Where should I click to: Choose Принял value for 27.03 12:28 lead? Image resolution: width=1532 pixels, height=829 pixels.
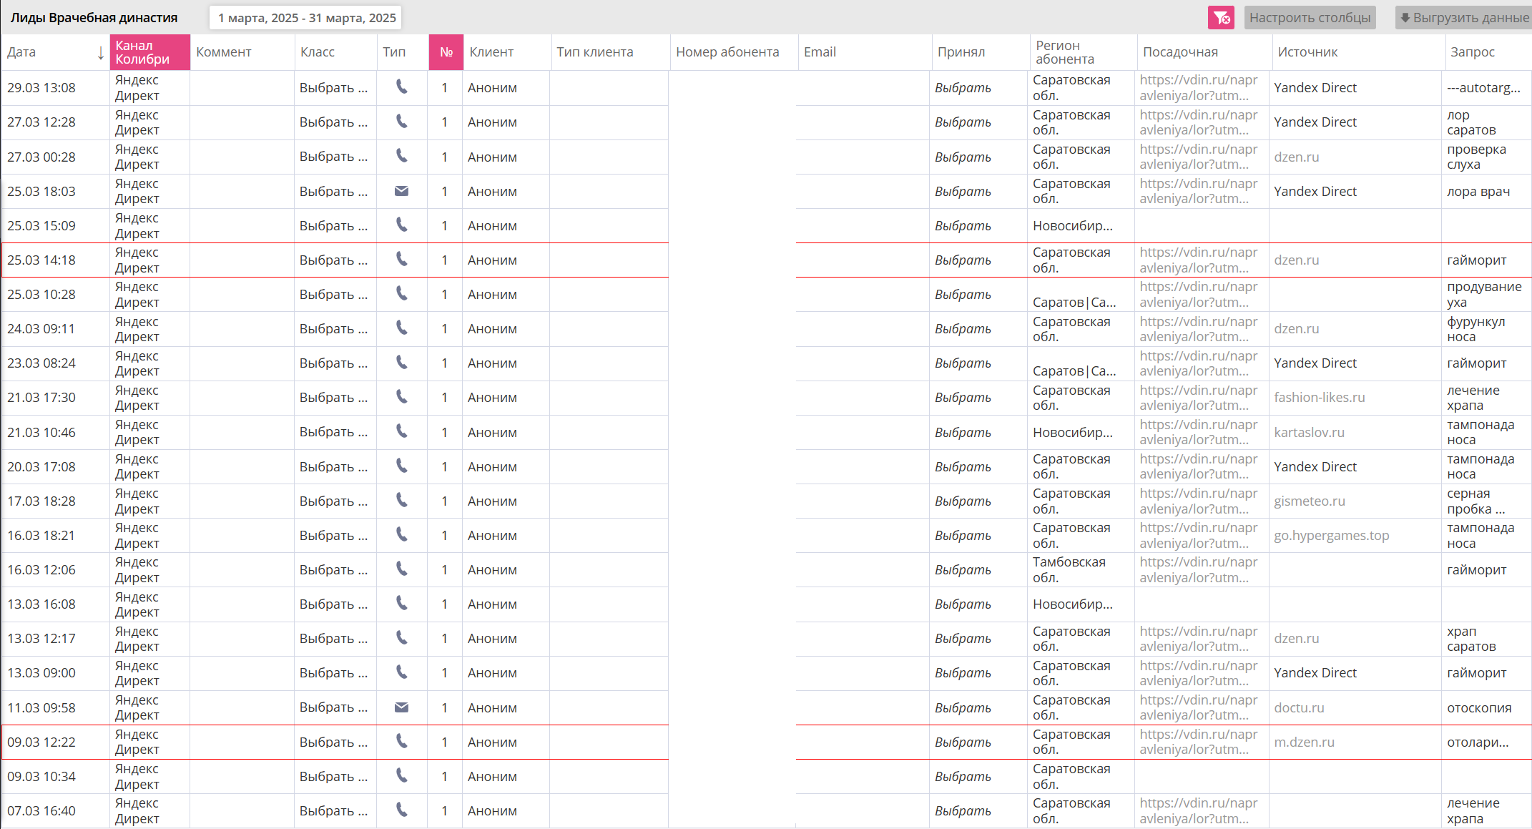(963, 122)
